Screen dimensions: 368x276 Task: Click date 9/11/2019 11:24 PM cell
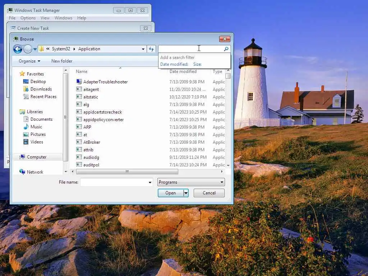[x=188, y=157]
